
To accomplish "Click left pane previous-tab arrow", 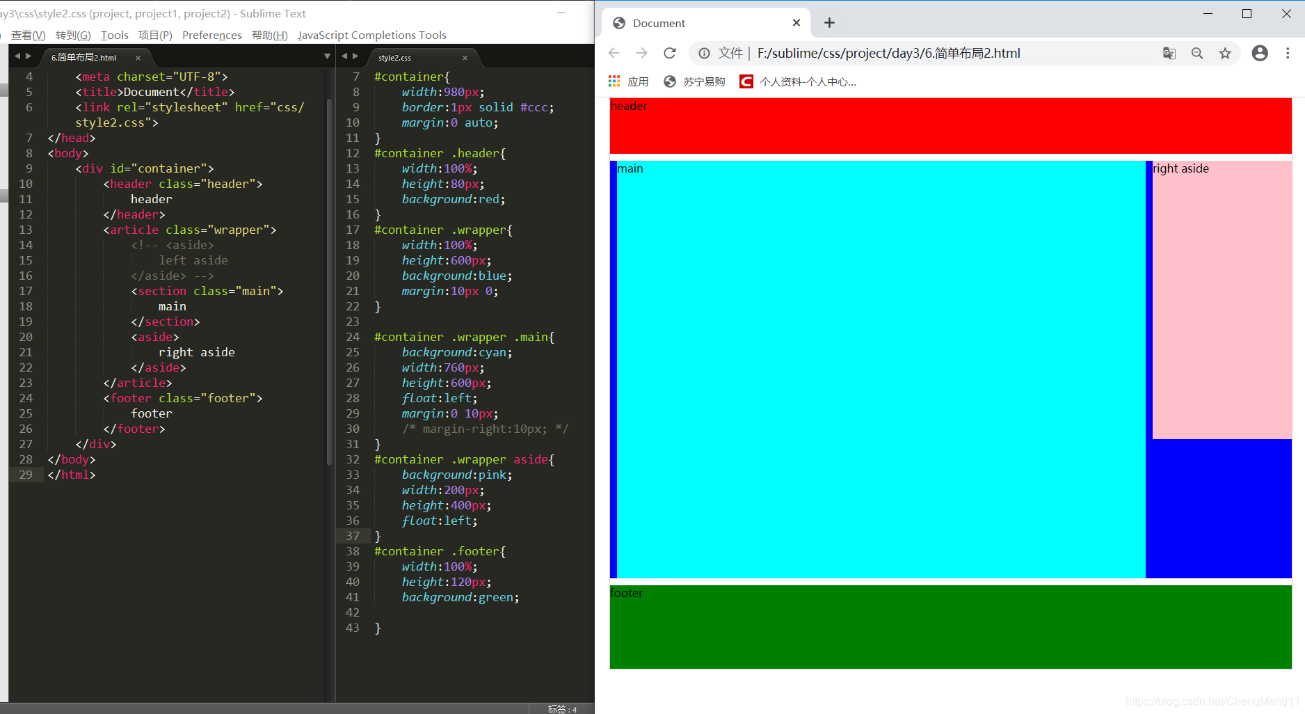I will [x=17, y=56].
